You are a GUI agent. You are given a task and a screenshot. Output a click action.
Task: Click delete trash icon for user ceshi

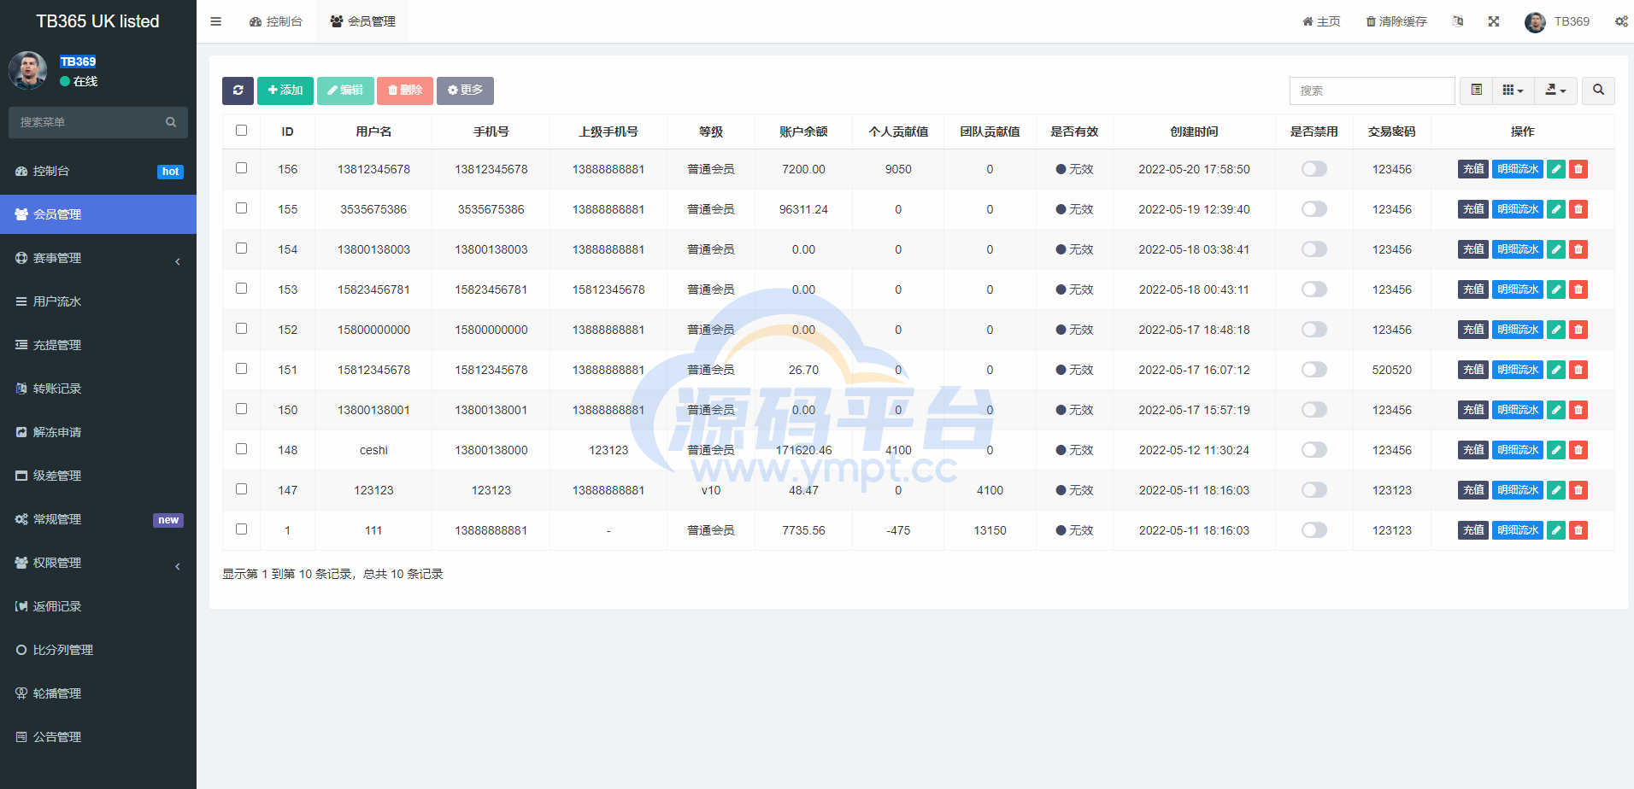tap(1578, 450)
